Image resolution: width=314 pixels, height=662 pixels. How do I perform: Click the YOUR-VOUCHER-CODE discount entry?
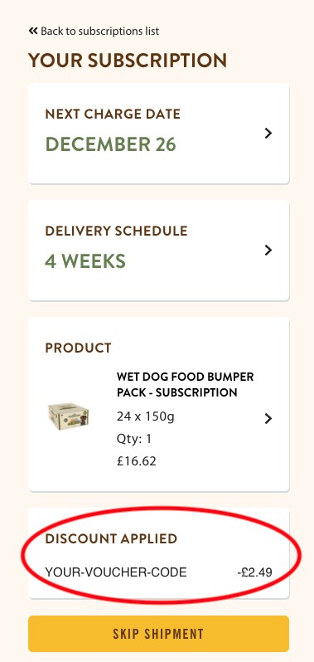click(116, 572)
